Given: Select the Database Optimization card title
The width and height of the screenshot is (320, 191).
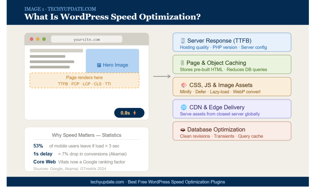Looking at the screenshot, I should [x=216, y=130].
